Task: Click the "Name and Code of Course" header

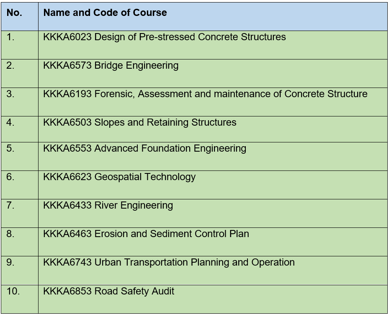Action: click(x=105, y=13)
